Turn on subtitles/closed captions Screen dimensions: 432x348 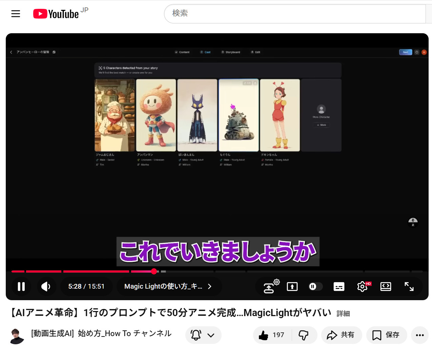pyautogui.click(x=339, y=287)
